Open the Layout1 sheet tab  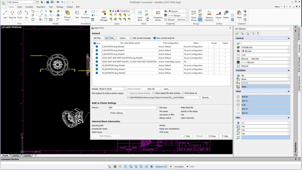[x=15, y=156]
